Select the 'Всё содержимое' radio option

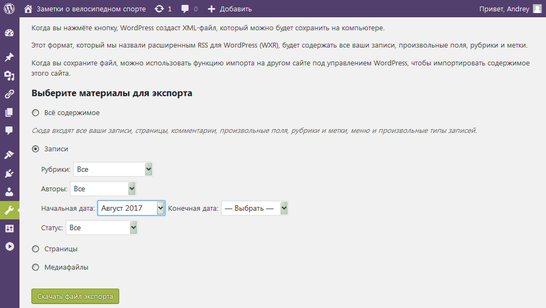click(x=36, y=113)
